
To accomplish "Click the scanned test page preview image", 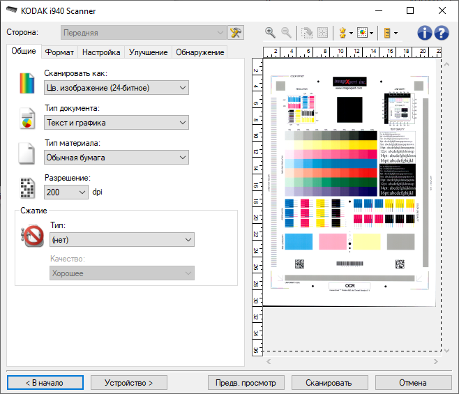I will click(350, 181).
